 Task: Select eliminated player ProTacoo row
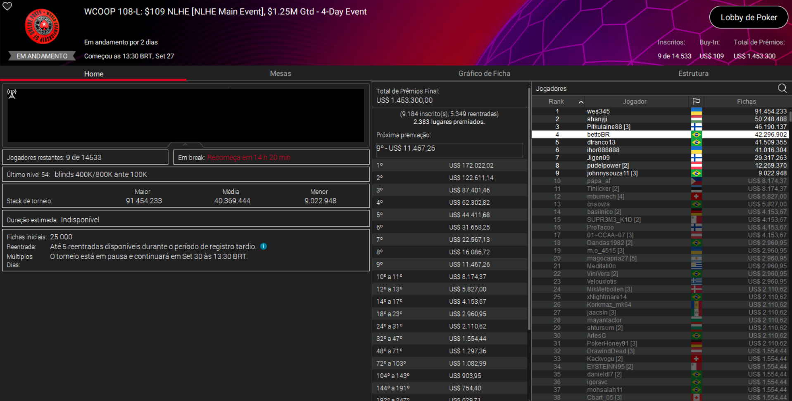[x=660, y=227]
